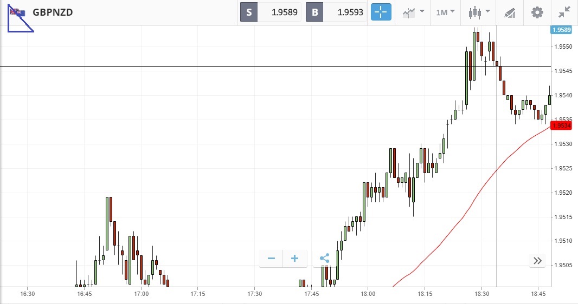Screen dimensions: 578x304
Task: Click the GBPNZD flag icon
Action: (17, 12)
